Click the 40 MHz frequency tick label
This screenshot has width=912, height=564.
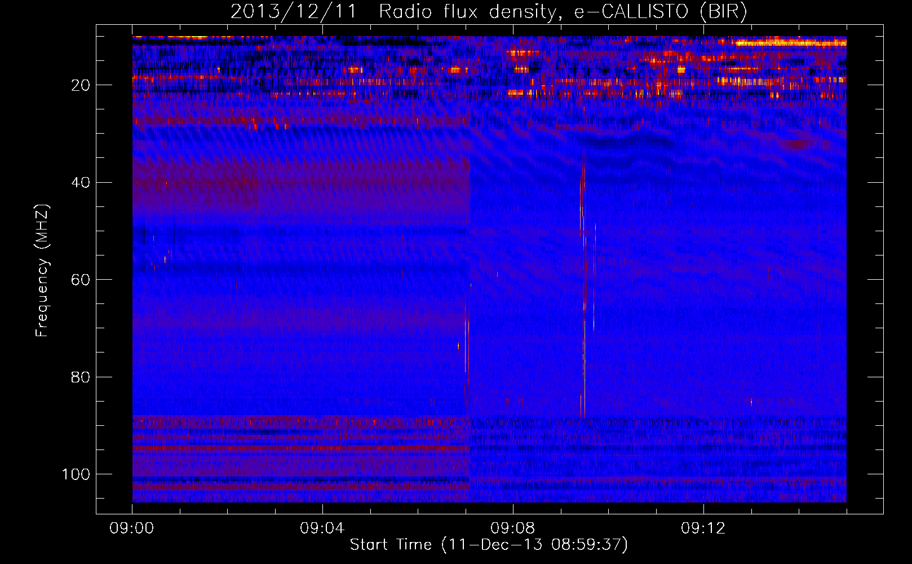click(81, 183)
